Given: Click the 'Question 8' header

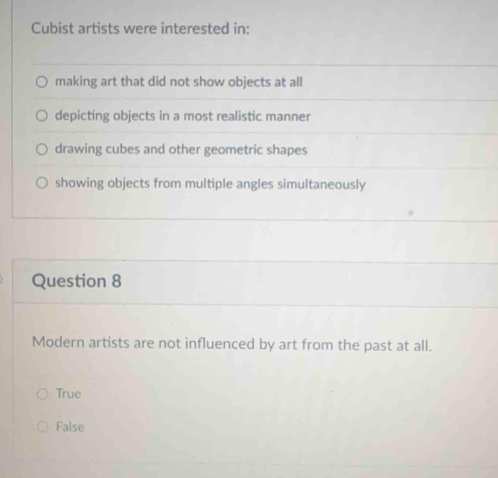Looking at the screenshot, I should (x=76, y=281).
